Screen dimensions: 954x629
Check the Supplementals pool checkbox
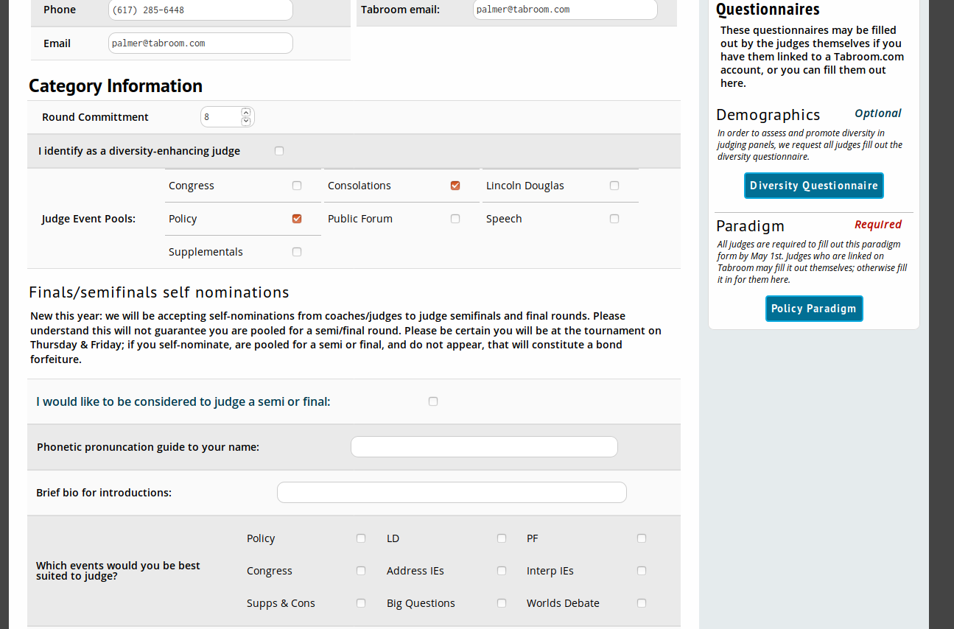297,252
